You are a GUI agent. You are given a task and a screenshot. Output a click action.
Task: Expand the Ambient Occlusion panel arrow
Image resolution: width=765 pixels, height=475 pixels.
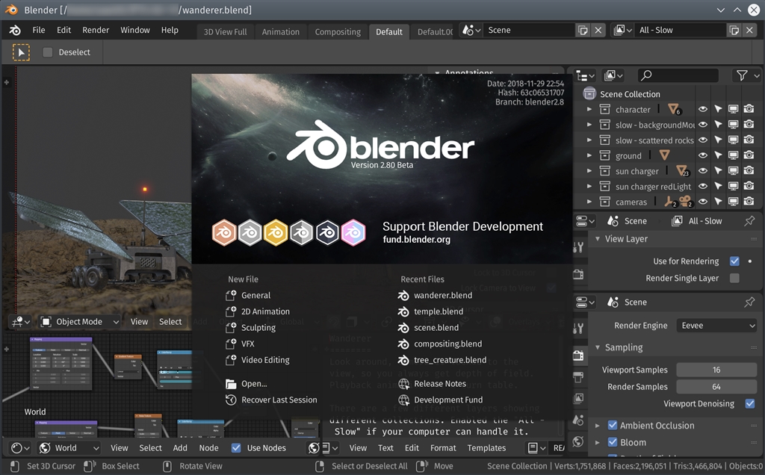(x=598, y=426)
